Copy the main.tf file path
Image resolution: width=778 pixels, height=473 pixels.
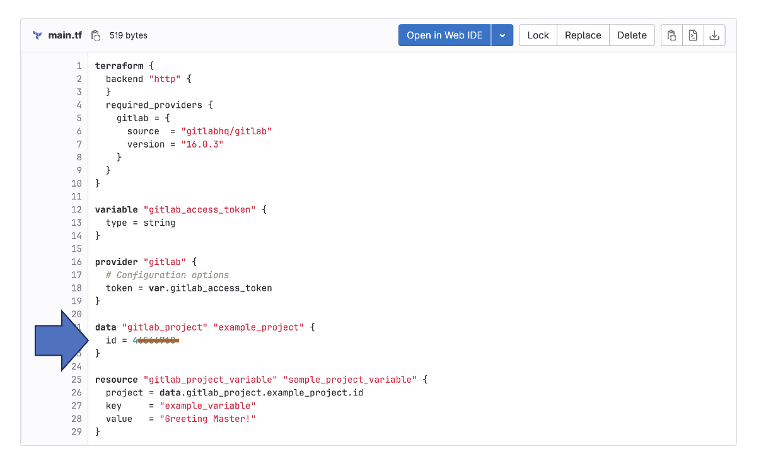(x=95, y=35)
